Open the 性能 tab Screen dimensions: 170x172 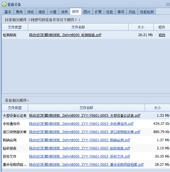pos(110,12)
